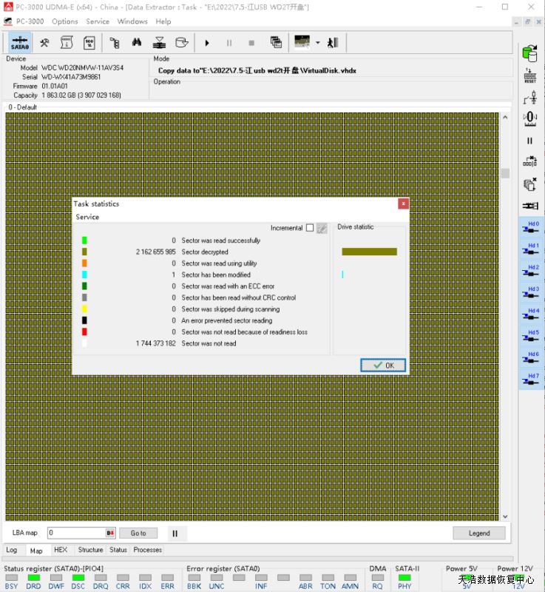The width and height of the screenshot is (545, 592).
Task: Expand the dropdown arrow next to image toolbar icon
Action: click(317, 43)
